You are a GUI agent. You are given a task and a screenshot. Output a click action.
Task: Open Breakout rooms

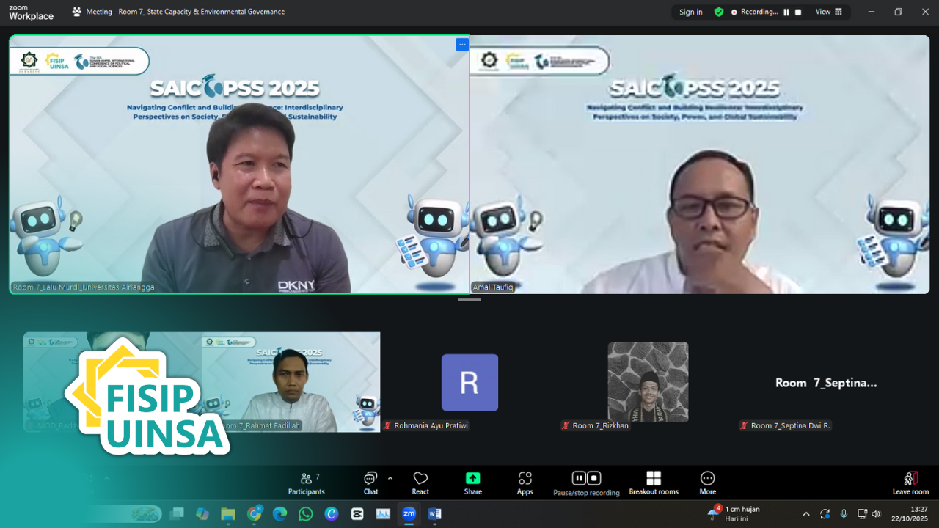coord(653,481)
